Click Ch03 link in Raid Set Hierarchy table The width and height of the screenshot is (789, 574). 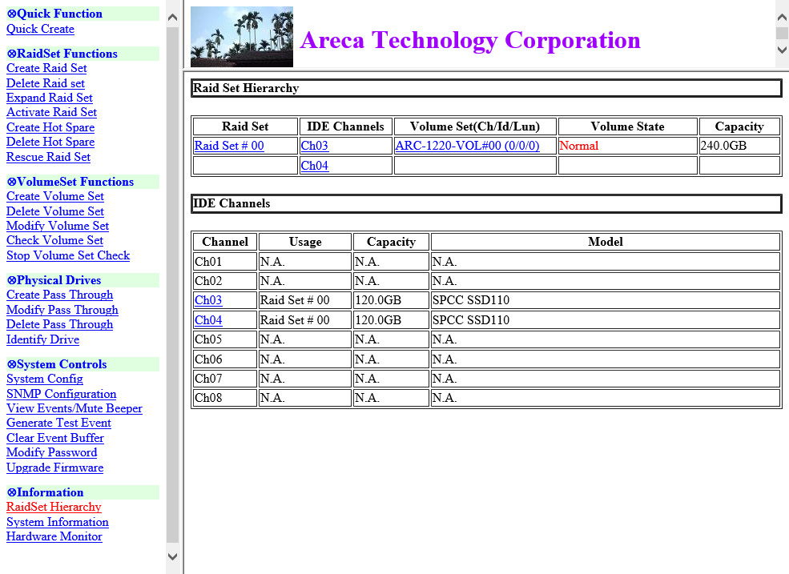(x=315, y=146)
